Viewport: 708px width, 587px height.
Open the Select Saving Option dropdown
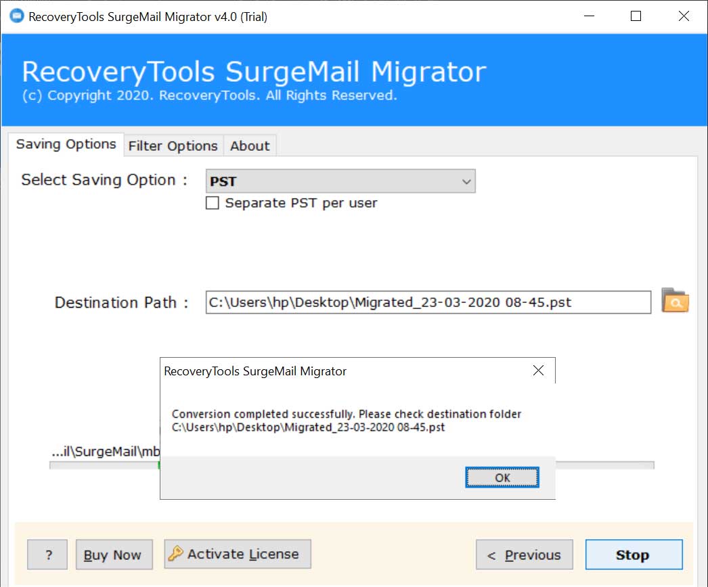tap(340, 181)
